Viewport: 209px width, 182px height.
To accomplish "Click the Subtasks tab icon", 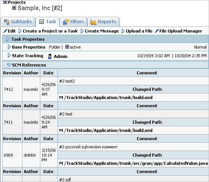I will 7,22.
